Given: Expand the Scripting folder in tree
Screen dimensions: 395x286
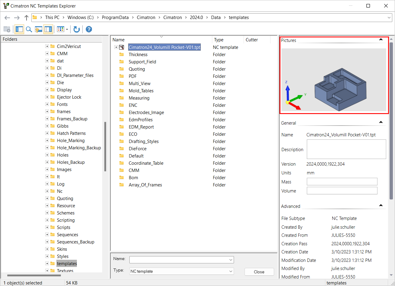Looking at the screenshot, I should (x=47, y=220).
